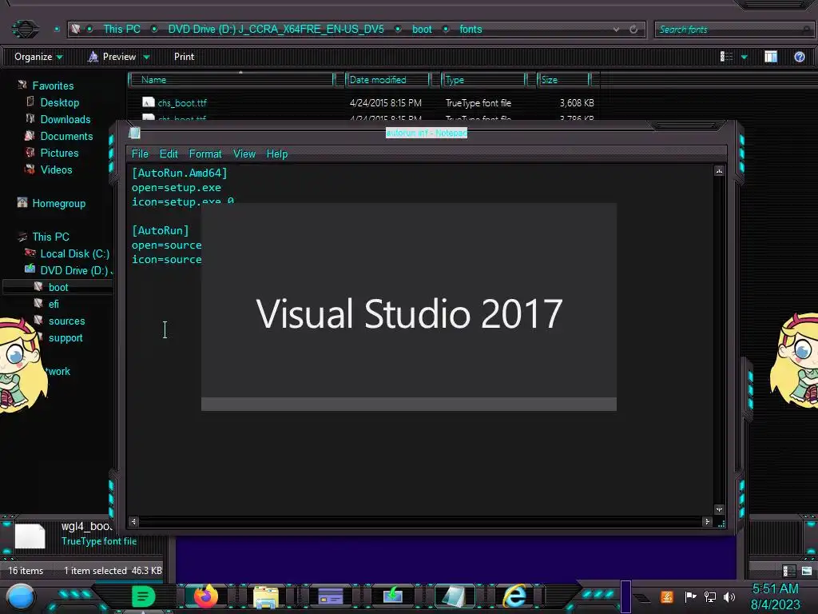
Task: Click the Help icon in Explorer
Action: point(799,57)
